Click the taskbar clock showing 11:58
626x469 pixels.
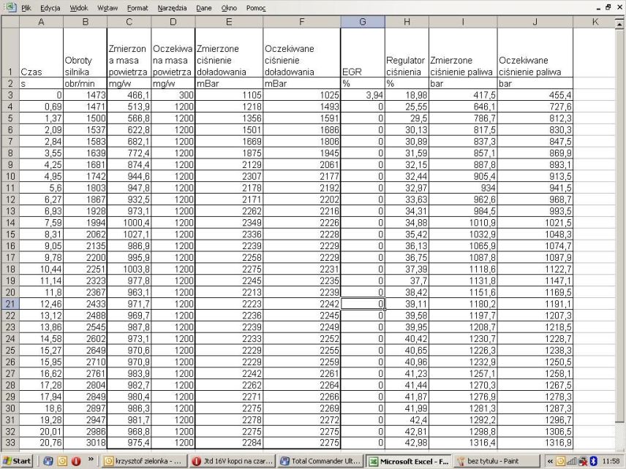point(611,462)
